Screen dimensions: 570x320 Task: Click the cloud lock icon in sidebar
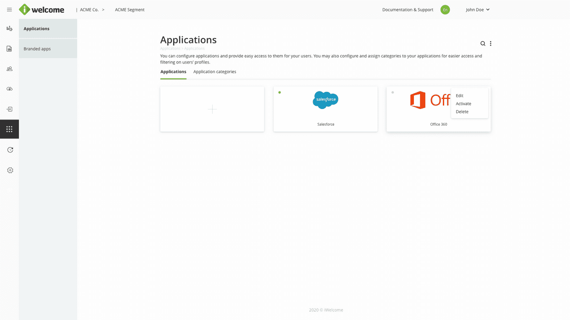pos(9,89)
